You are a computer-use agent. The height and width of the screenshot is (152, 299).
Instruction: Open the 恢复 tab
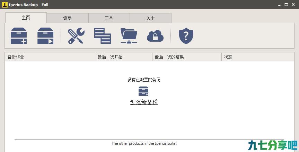pyautogui.click(x=68, y=18)
